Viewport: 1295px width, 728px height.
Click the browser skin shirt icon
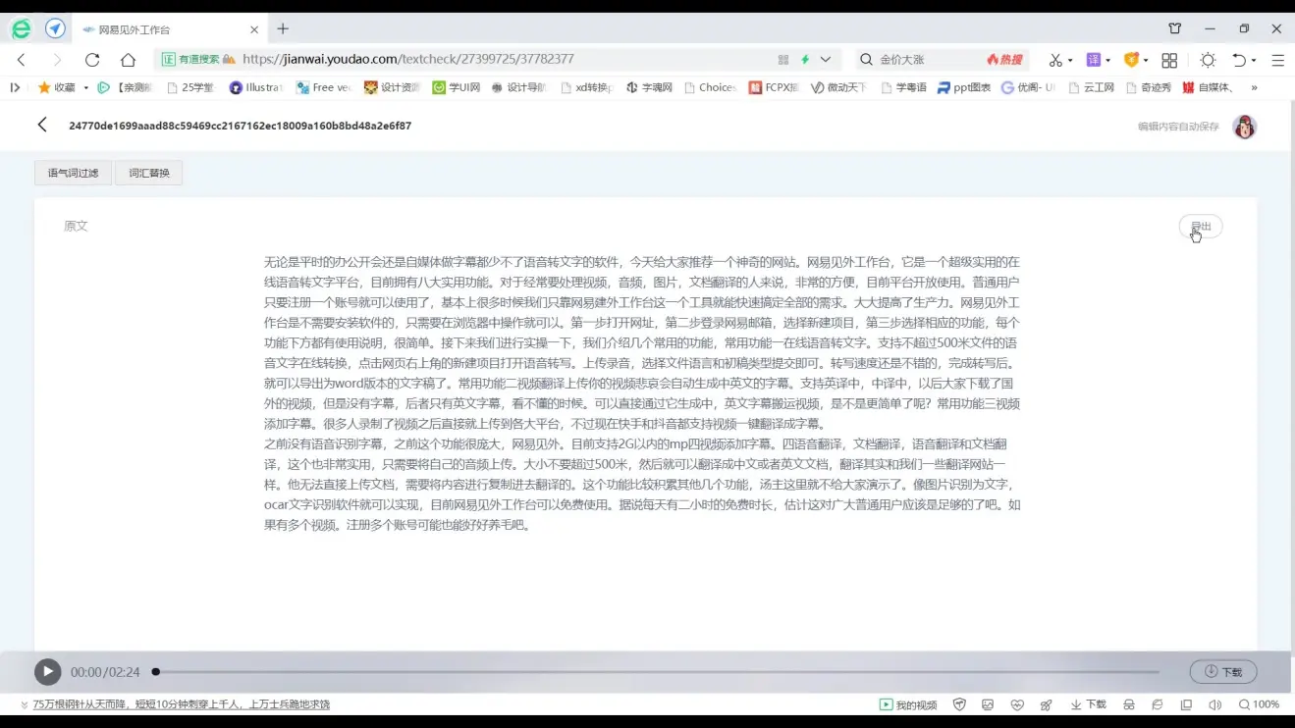[x=1175, y=28]
